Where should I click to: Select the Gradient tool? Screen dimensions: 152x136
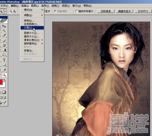[x=4, y=50]
